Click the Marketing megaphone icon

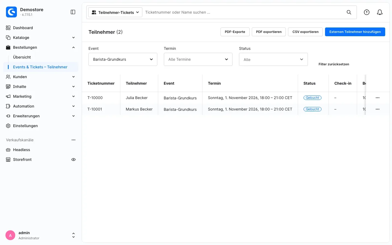tap(8, 96)
